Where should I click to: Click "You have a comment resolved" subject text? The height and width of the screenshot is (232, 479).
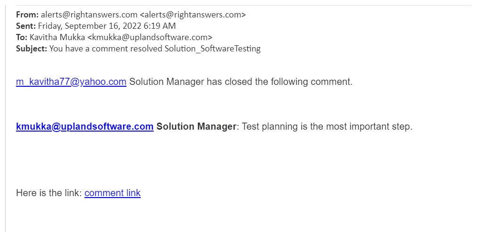tap(106, 48)
